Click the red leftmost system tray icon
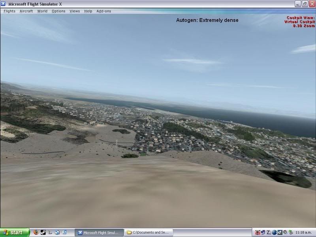The width and height of the screenshot is (316, 237). click(x=258, y=233)
